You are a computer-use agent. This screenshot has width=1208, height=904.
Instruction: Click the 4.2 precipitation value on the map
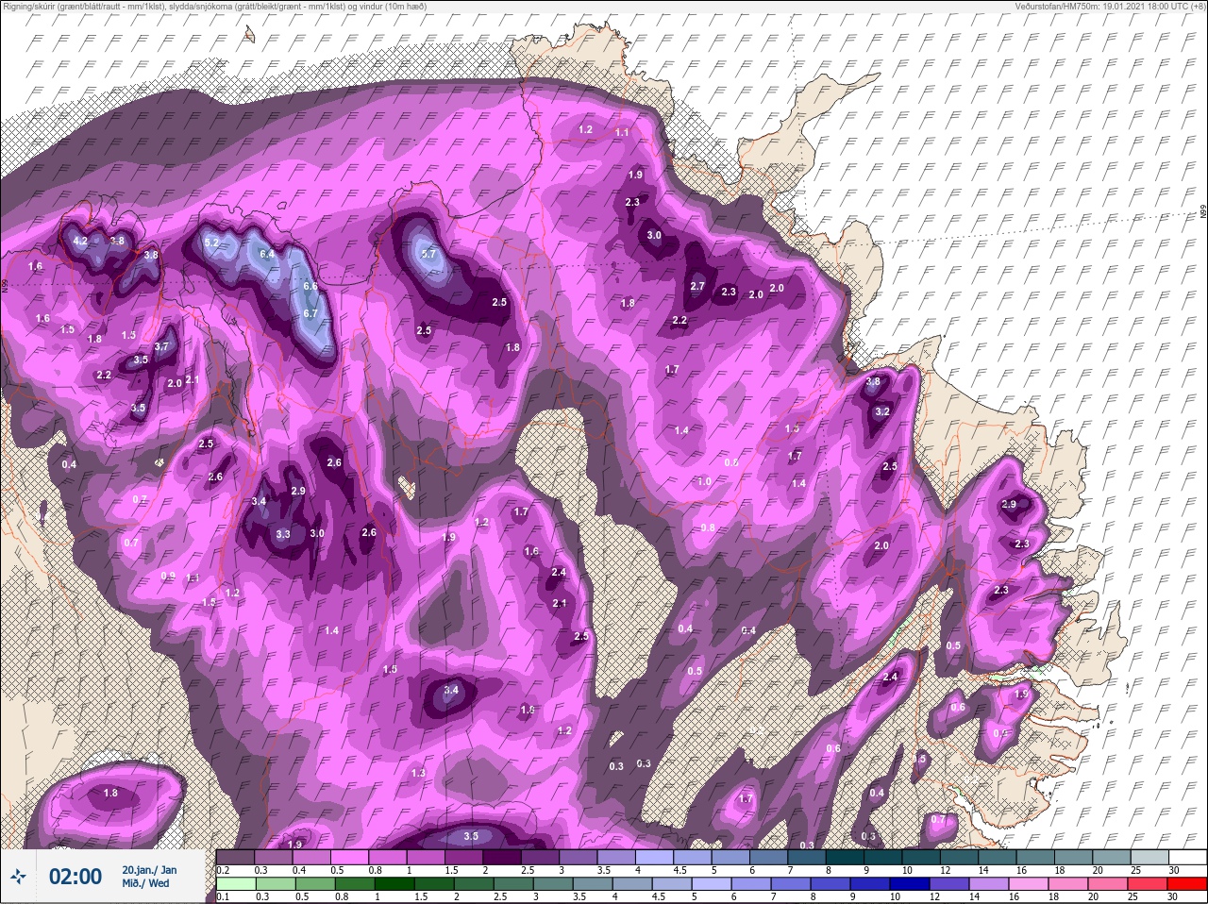point(80,242)
